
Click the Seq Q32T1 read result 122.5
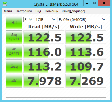tap(44, 37)
